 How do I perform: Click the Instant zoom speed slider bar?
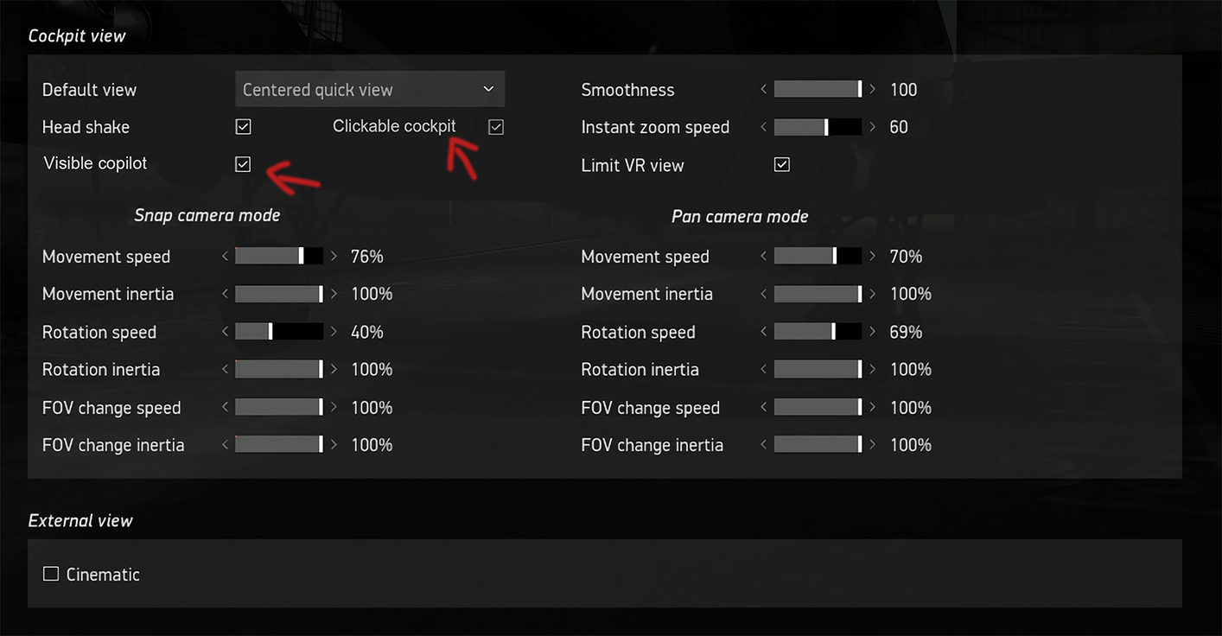click(818, 127)
